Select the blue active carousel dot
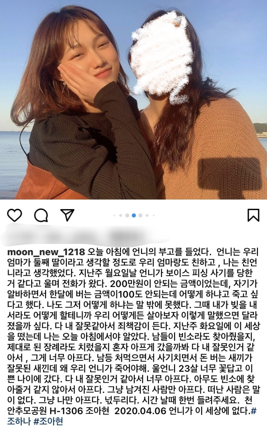267x428 pixels. 134,215
